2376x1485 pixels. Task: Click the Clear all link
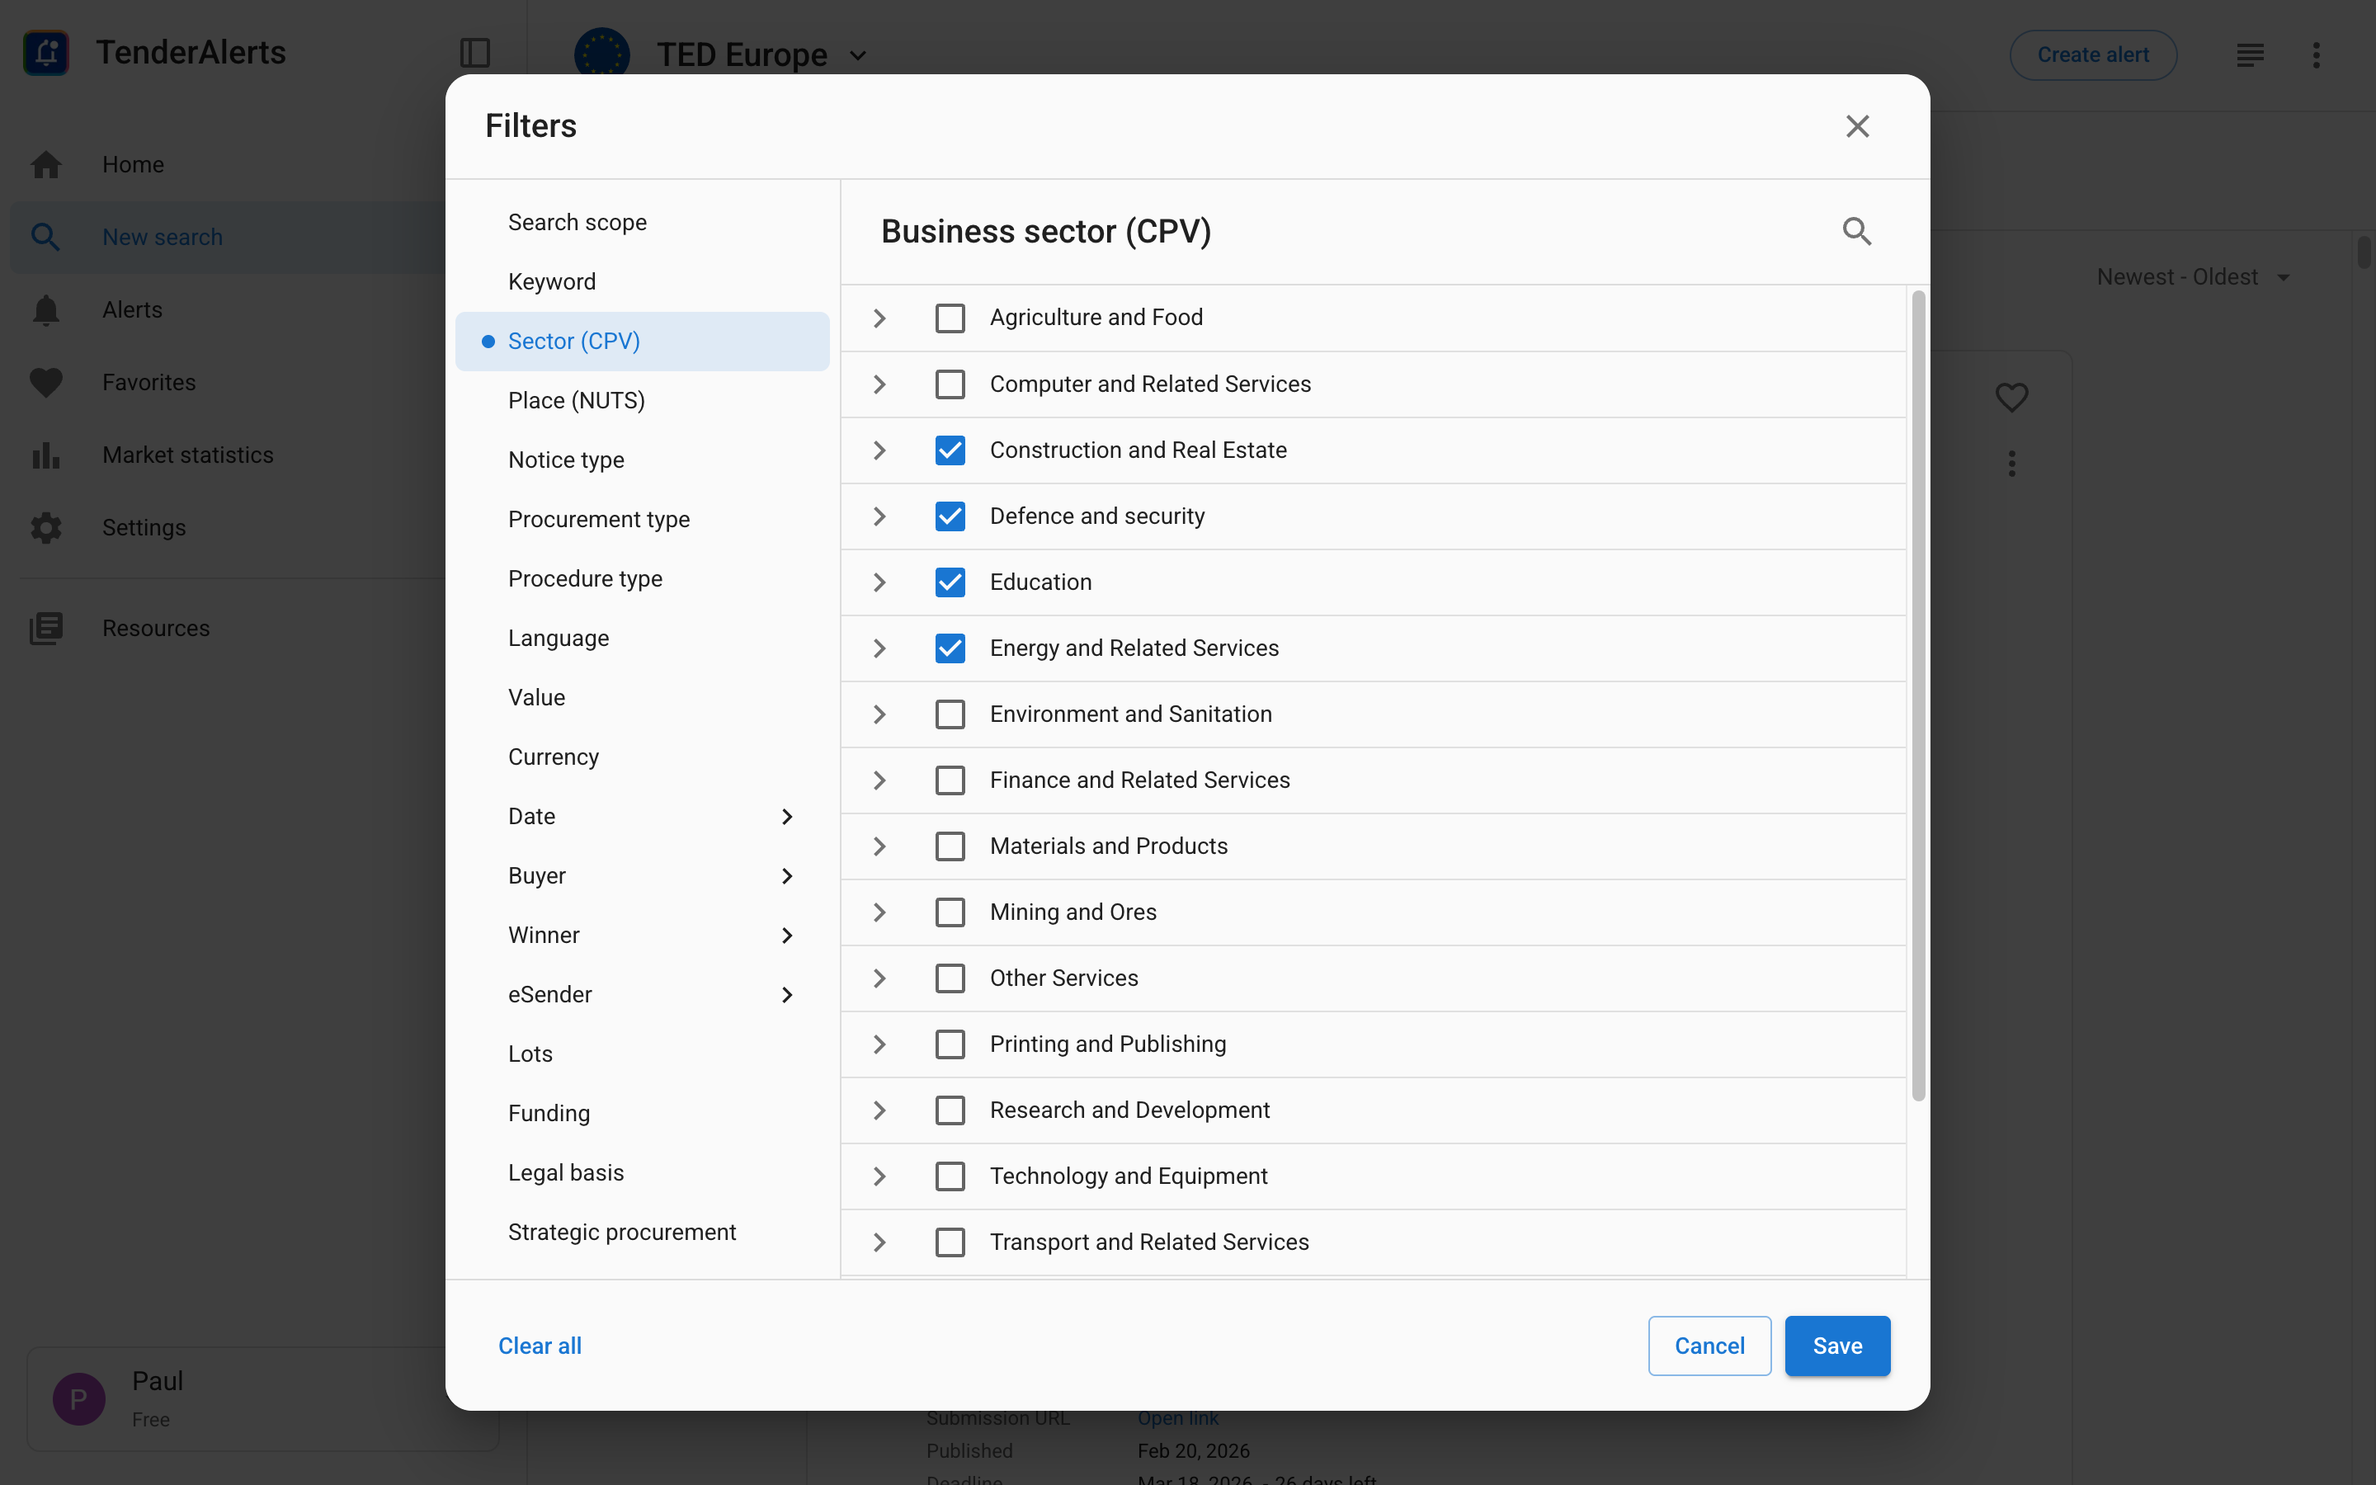(x=539, y=1346)
